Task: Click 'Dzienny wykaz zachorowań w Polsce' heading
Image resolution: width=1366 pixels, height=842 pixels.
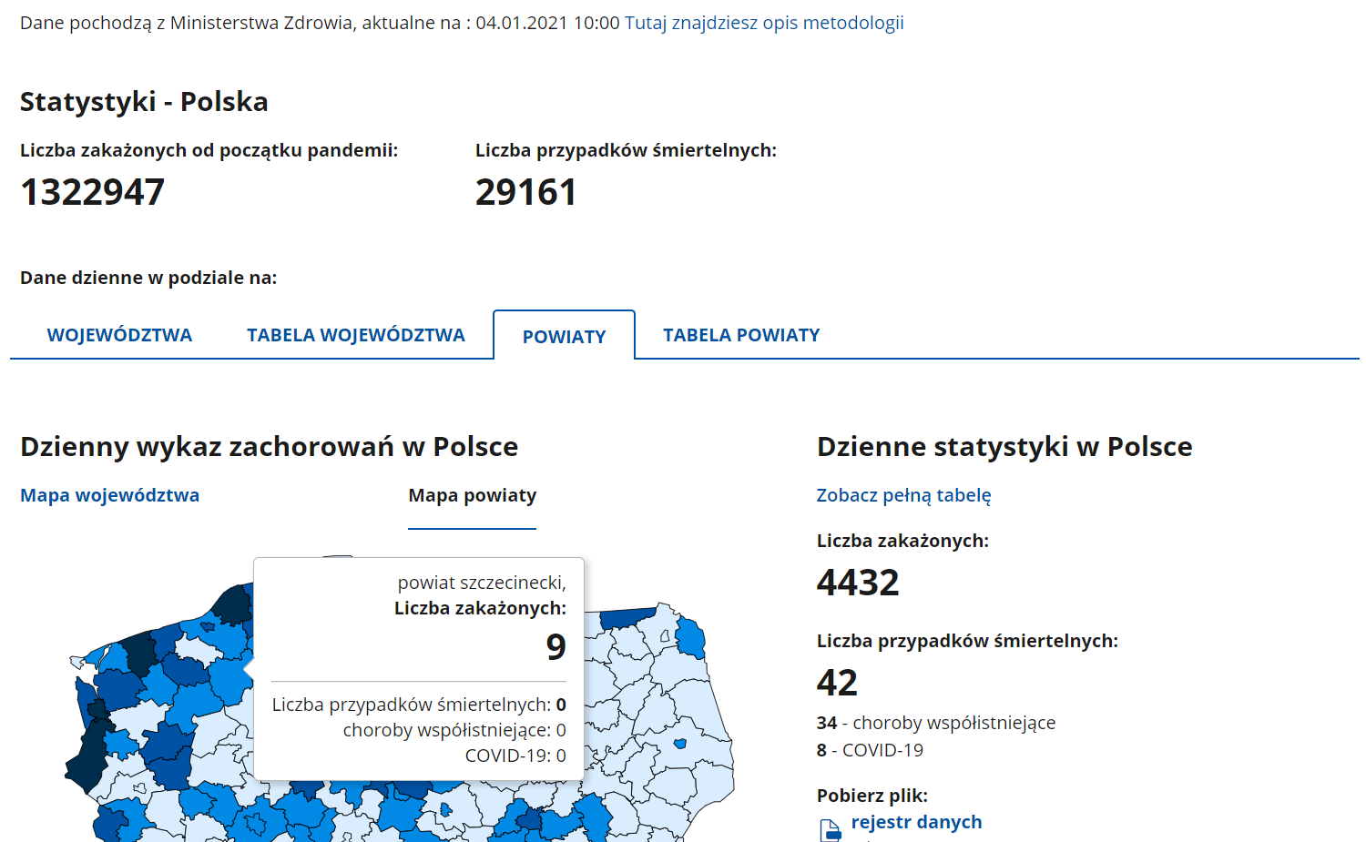Action: click(269, 447)
